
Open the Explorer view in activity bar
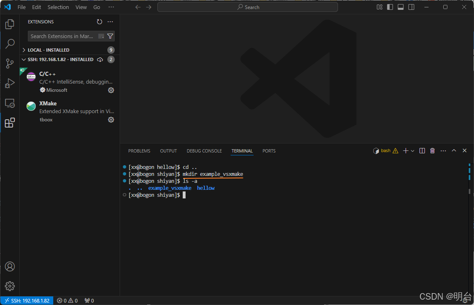(10, 24)
